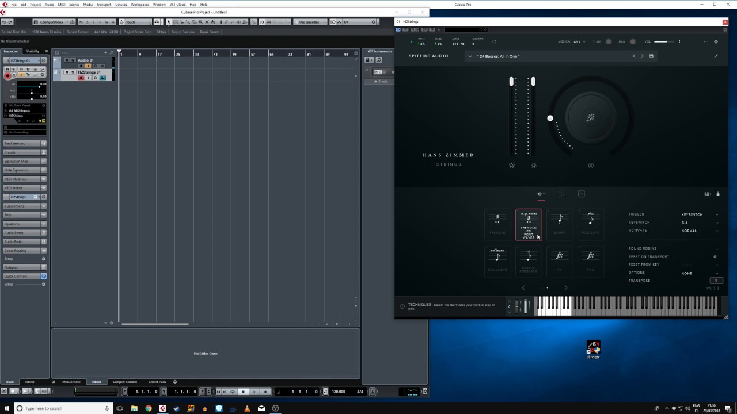
Task: Save preset using the floppy disk icon
Action: pos(651,56)
